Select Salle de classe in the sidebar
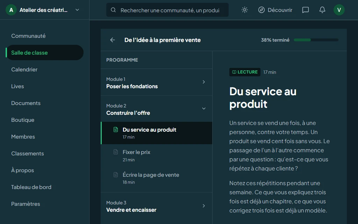This screenshot has height=224, width=358. [x=45, y=52]
